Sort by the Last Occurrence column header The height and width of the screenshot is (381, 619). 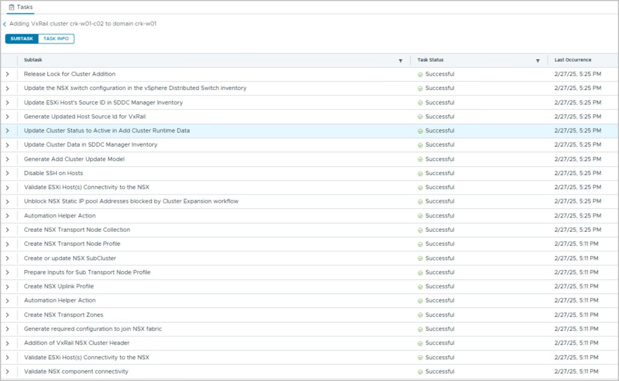(572, 60)
